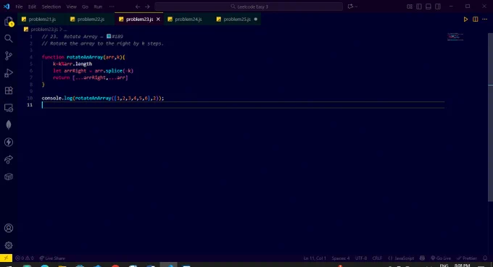The image size is (493, 267).
Task: Expand hidden menus via title bar ellipsis
Action: [x=112, y=7]
